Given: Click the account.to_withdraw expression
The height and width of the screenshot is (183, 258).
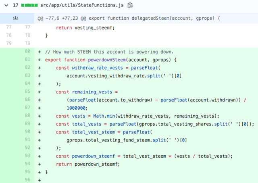Looking at the screenshot, I should tap(125, 100).
